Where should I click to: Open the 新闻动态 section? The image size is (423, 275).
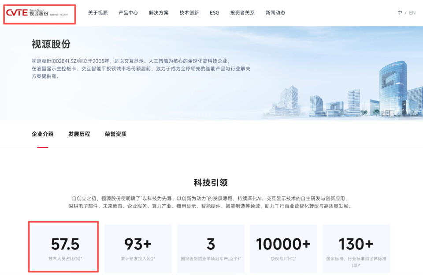tap(275, 13)
